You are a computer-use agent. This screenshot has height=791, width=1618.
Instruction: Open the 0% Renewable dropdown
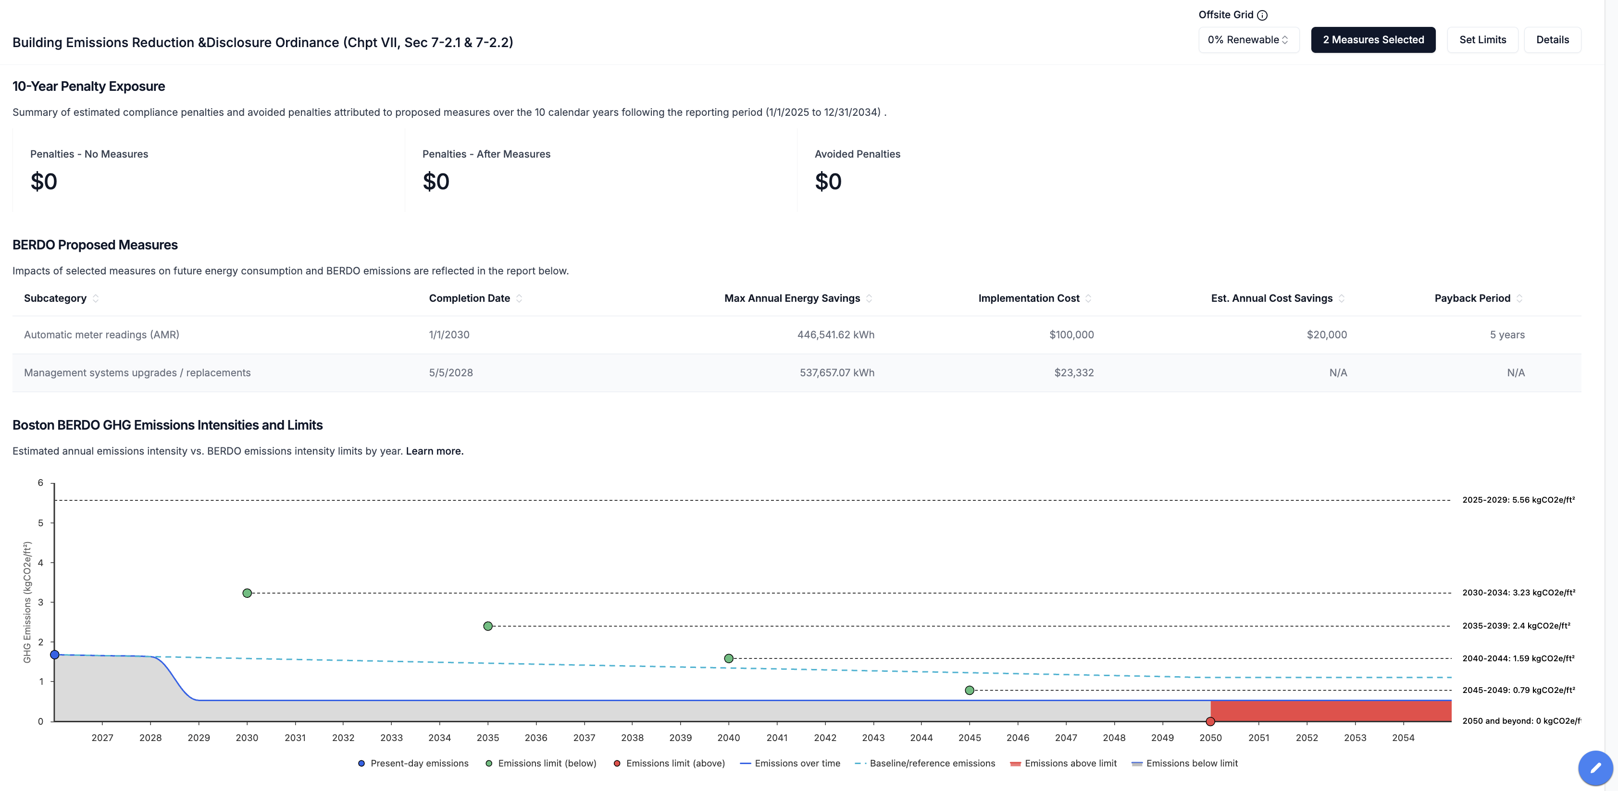click(1248, 39)
